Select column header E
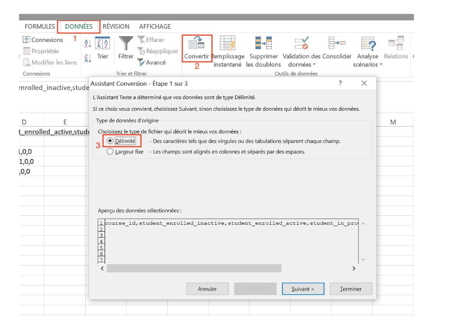This screenshot has height=329, width=451. pyautogui.click(x=65, y=122)
